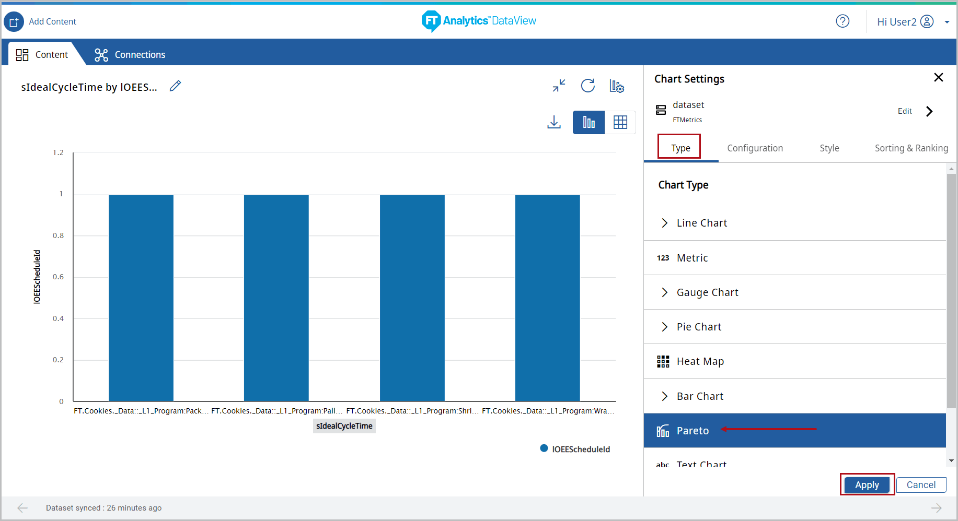Open the user account dropdown arrow
The width and height of the screenshot is (958, 521).
947,22
